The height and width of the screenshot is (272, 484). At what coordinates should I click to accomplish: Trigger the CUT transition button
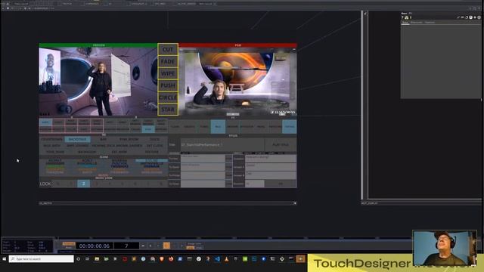click(x=168, y=49)
